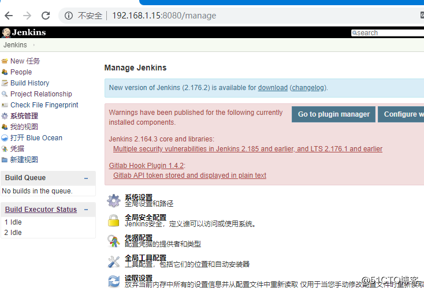This screenshot has width=424, height=291.
Task: Open multiple security vulnerabilities advisory link
Action: click(248, 149)
